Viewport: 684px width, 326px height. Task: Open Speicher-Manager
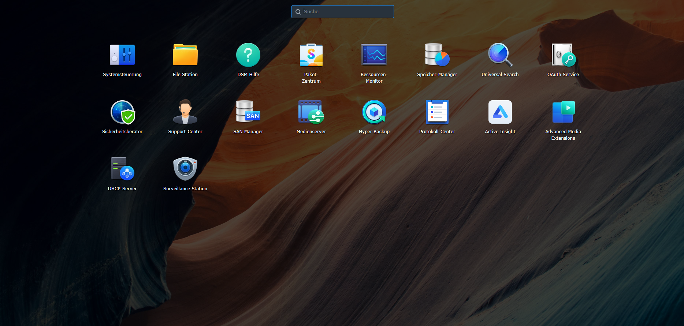point(437,55)
